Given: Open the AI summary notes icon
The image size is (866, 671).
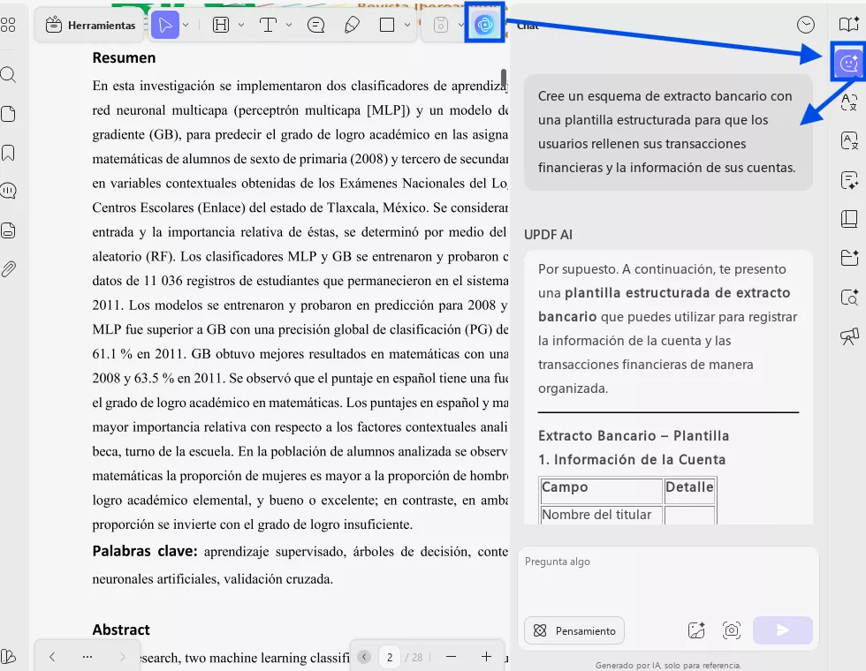Looking at the screenshot, I should [x=849, y=180].
